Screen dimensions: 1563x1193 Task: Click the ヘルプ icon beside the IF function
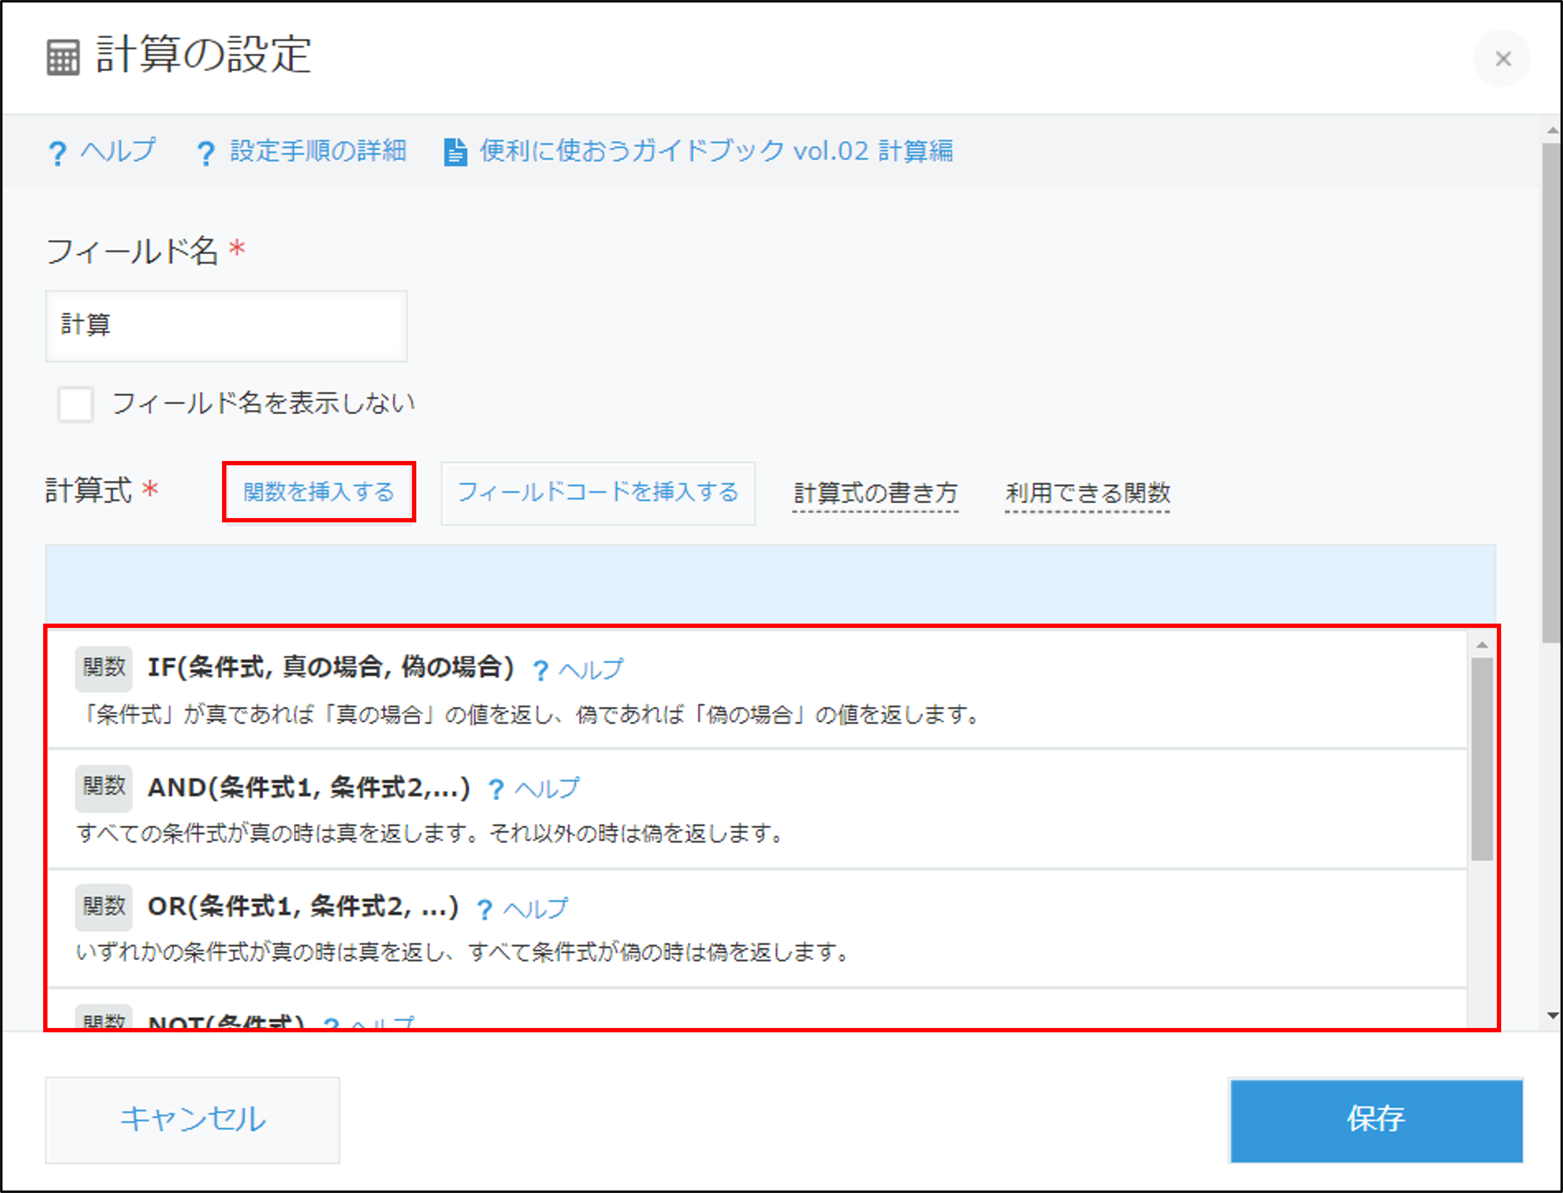coord(541,668)
